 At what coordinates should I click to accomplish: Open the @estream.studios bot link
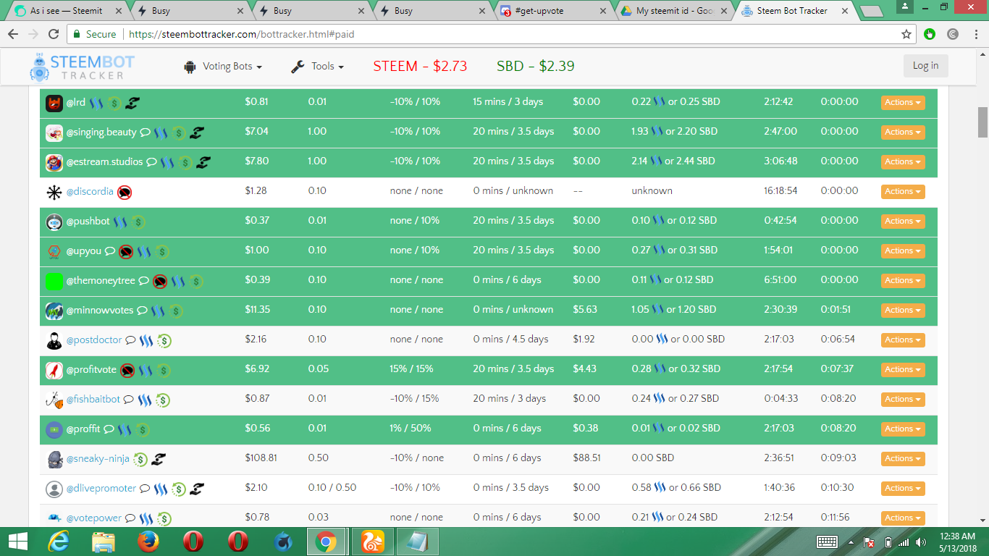[x=105, y=161]
